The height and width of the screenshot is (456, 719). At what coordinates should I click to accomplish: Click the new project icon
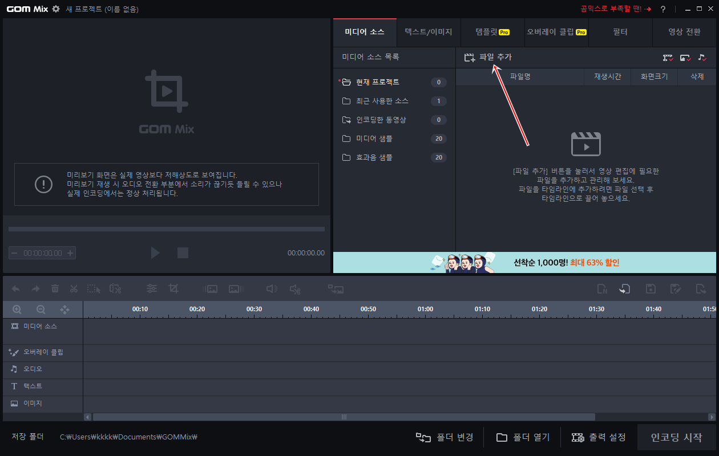tap(603, 289)
